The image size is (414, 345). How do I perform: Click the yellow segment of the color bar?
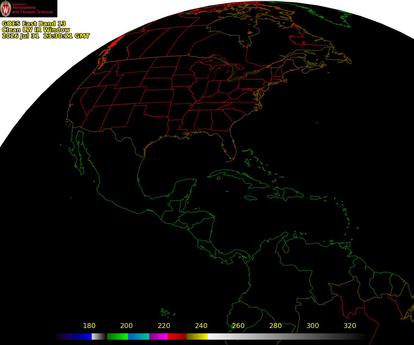197,336
